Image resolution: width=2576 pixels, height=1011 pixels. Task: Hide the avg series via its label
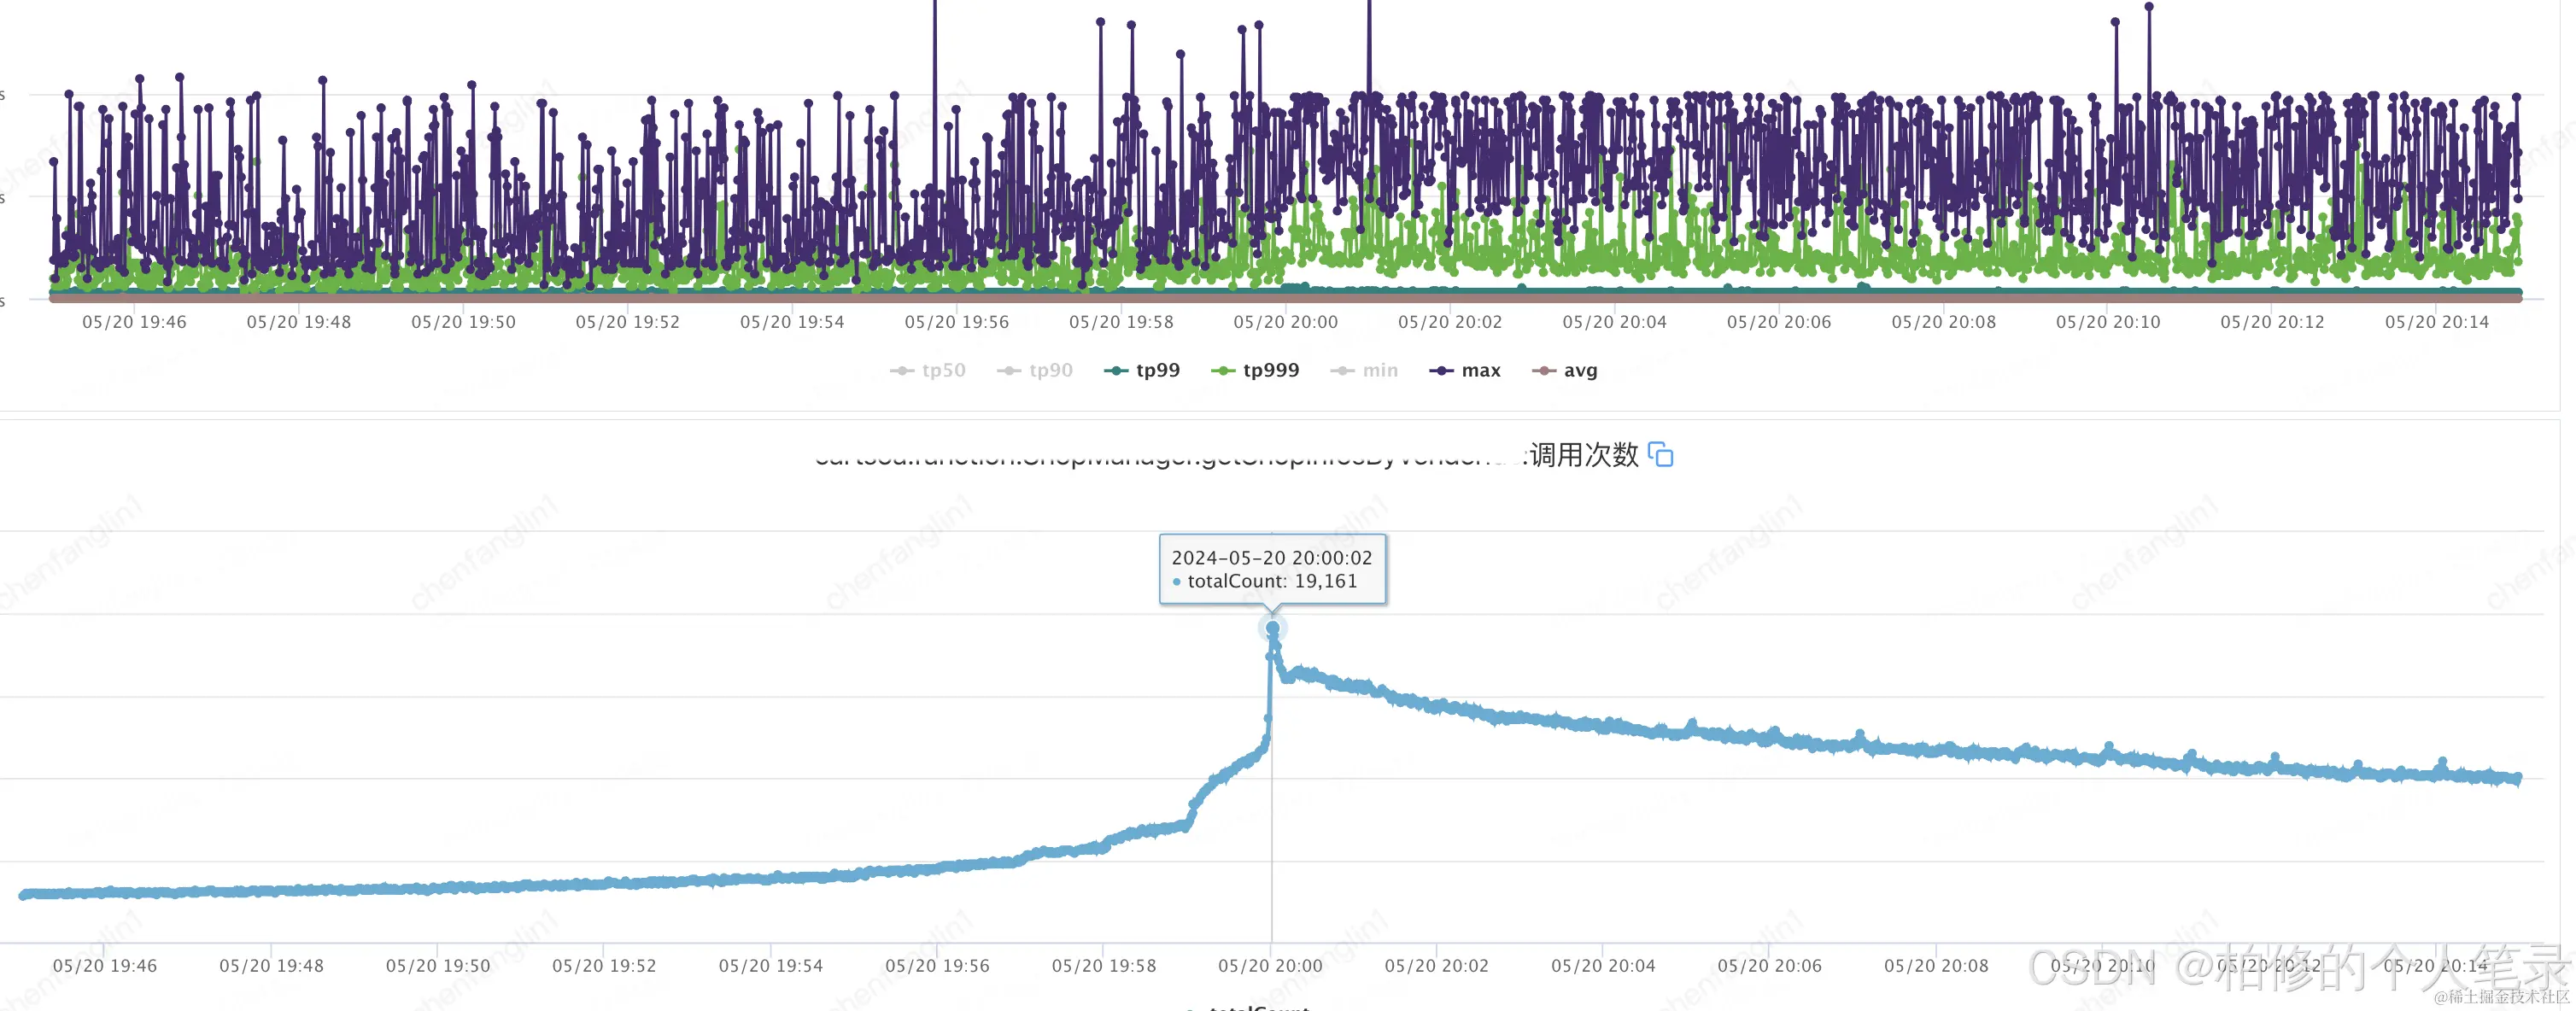1580,371
